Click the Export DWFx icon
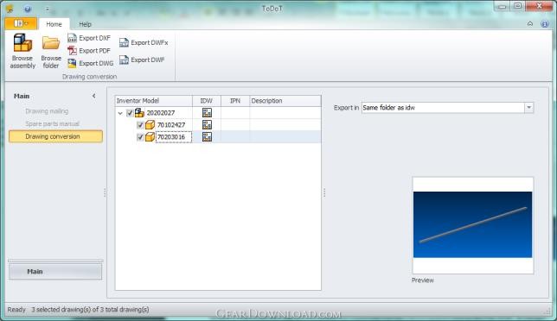Screen dimensions: 557x321 tap(124, 42)
